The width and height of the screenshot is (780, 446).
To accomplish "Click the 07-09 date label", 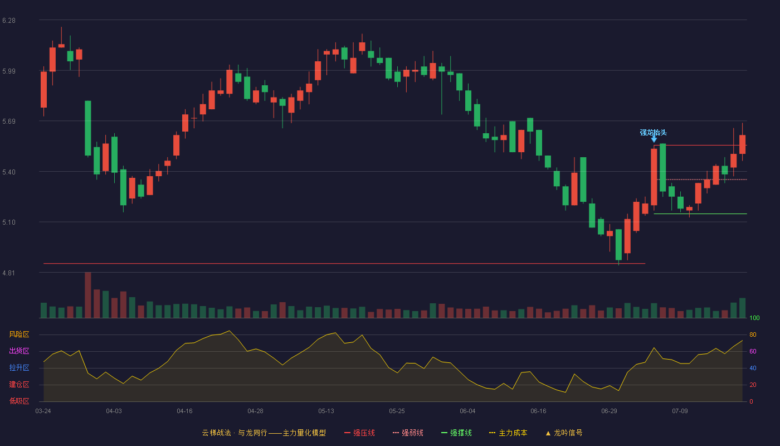I will click(x=680, y=411).
